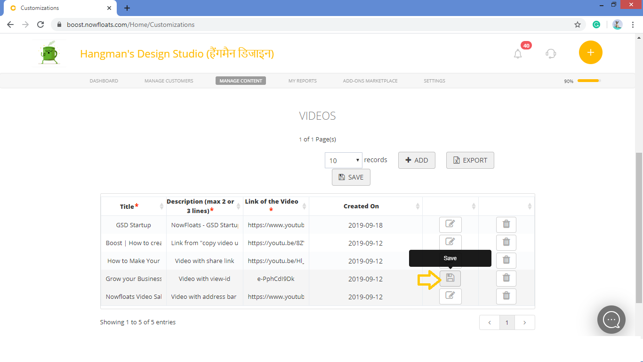The image size is (643, 362).
Task: Delete the Nowfloats Video Sal row
Action: click(x=506, y=296)
